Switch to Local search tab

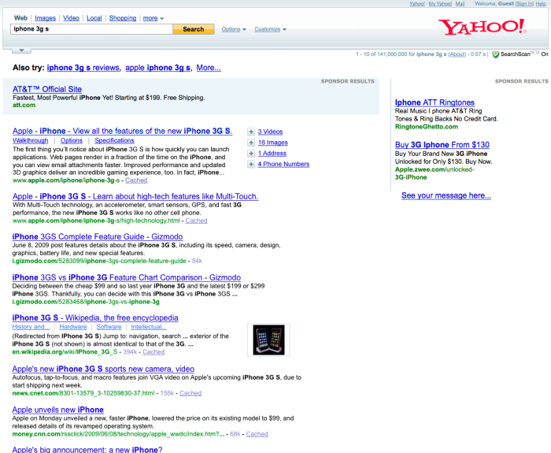point(94,18)
